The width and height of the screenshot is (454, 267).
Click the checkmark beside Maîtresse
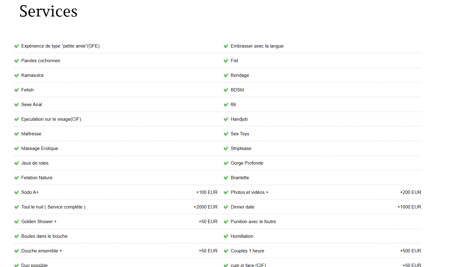(x=17, y=134)
